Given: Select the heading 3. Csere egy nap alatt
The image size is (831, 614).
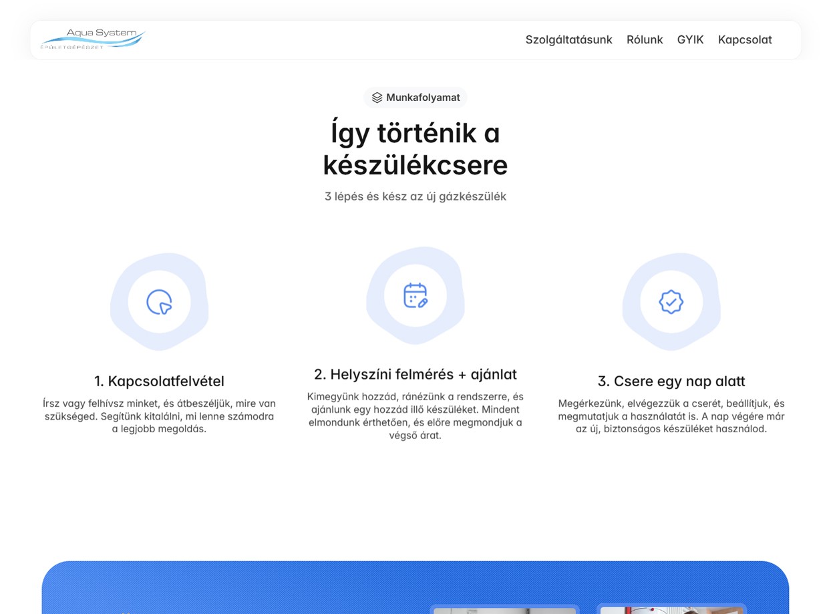Looking at the screenshot, I should (671, 381).
